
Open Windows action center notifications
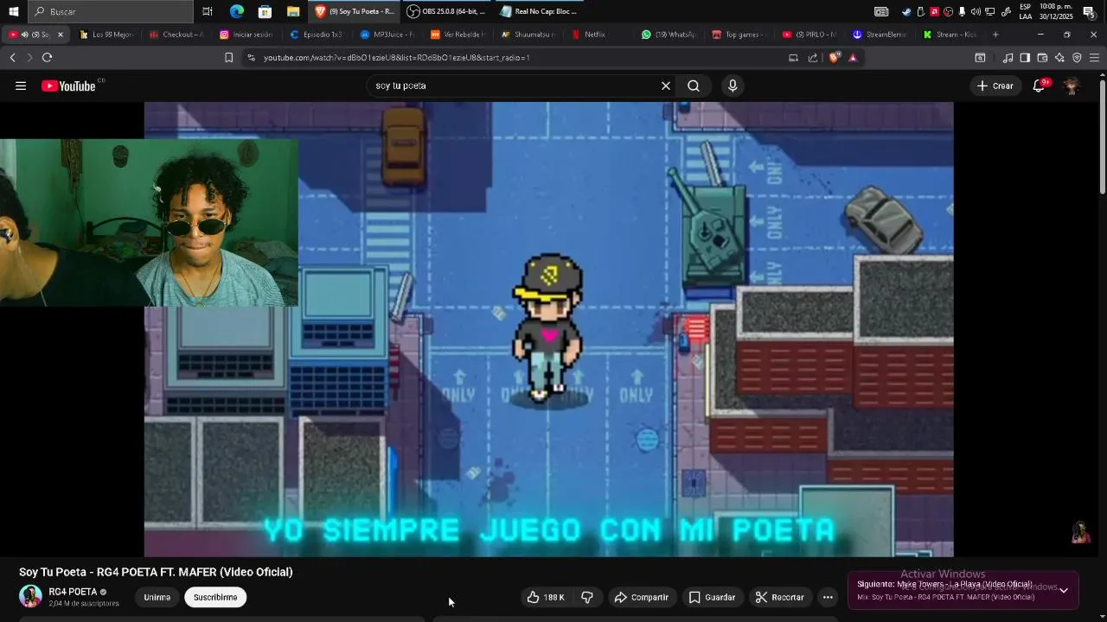(x=1089, y=11)
